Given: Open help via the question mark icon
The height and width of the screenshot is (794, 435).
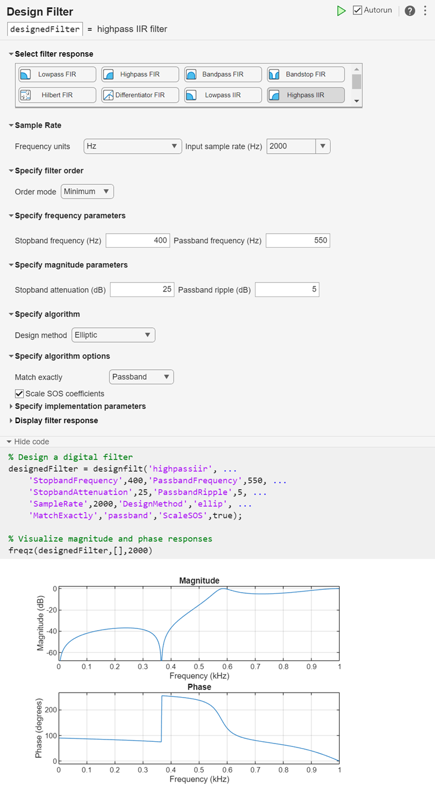Looking at the screenshot, I should (x=410, y=10).
